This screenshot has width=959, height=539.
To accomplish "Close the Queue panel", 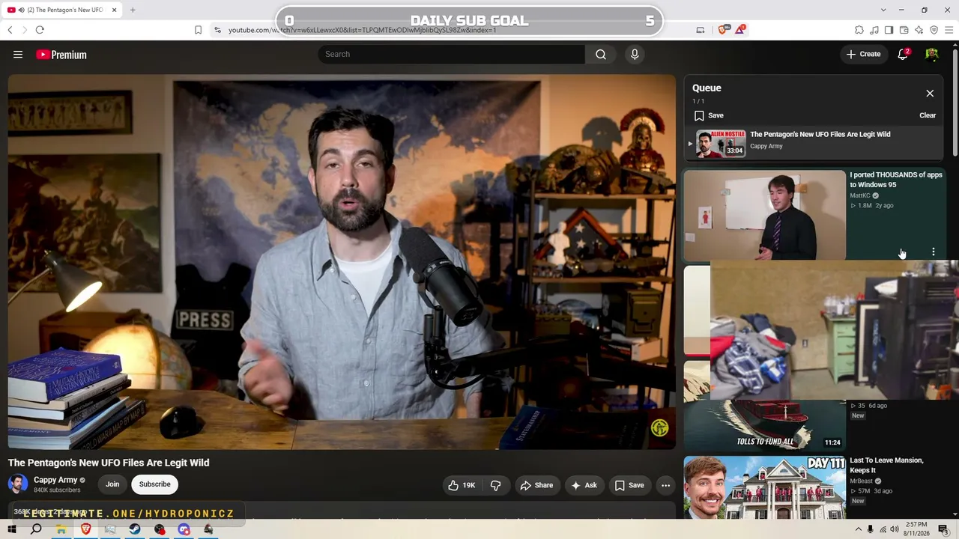I will pos(930,94).
